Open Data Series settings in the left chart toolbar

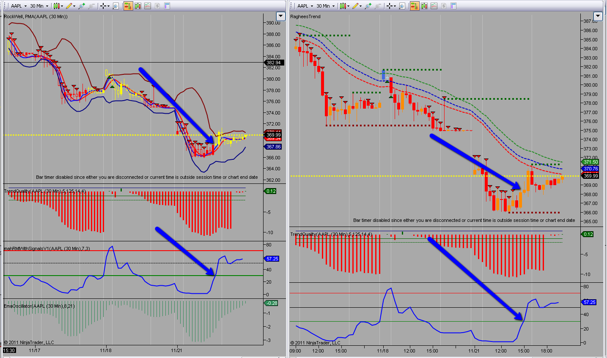coord(138,6)
